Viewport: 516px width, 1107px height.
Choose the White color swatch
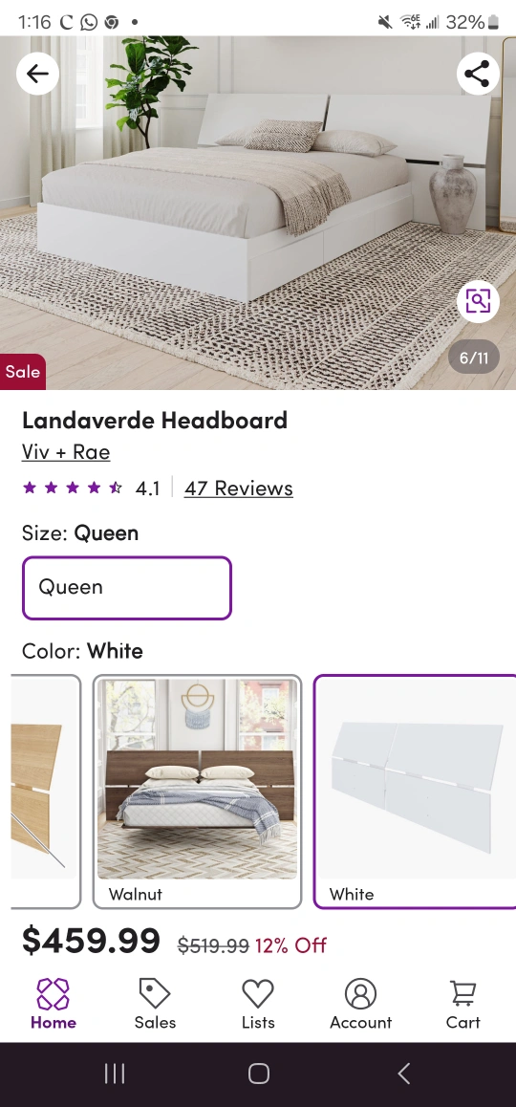[x=415, y=792]
